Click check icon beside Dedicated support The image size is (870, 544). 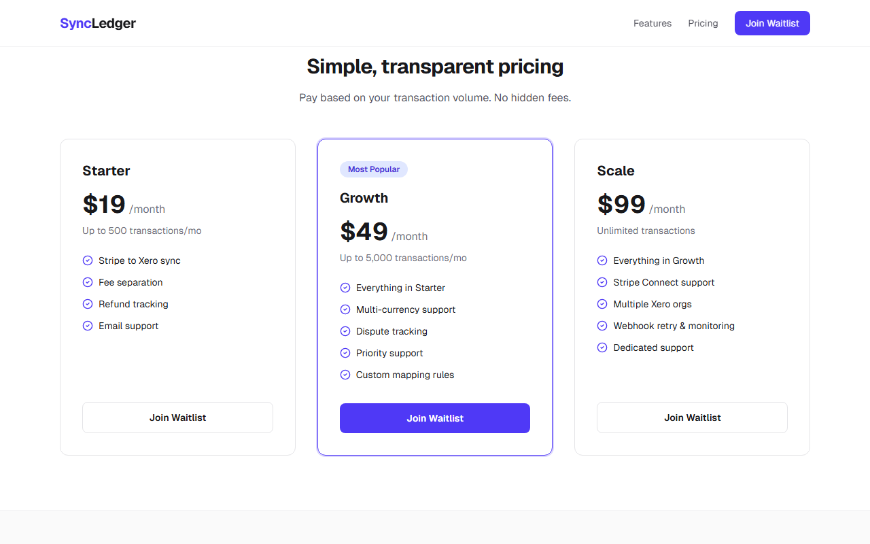pos(602,347)
